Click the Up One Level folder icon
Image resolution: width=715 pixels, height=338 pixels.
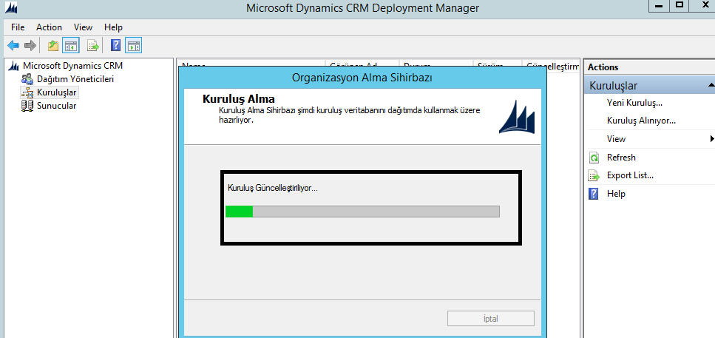click(x=53, y=45)
